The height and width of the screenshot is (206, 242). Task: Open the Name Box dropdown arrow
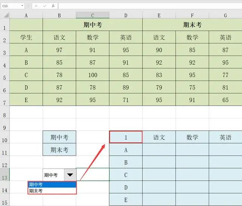(22, 6)
